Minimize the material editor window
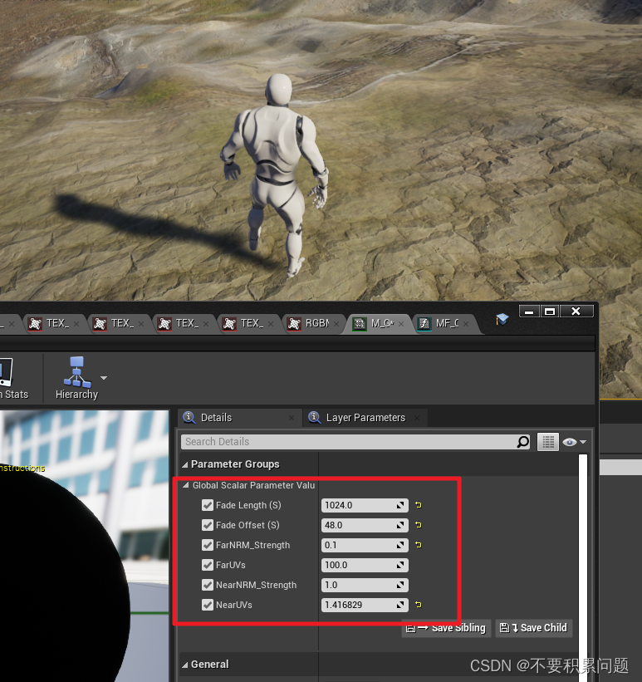Screen dimensions: 642x682 click(529, 312)
